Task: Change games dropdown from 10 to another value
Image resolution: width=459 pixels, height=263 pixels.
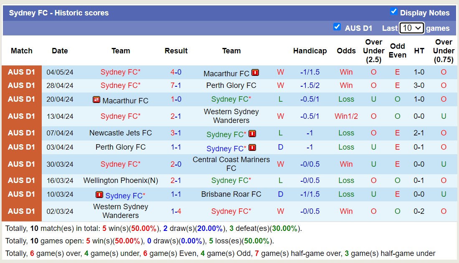Action: tap(411, 28)
